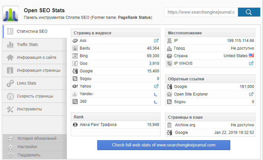
Task: Click Bing indexed count 69,300
Action: coord(153,56)
